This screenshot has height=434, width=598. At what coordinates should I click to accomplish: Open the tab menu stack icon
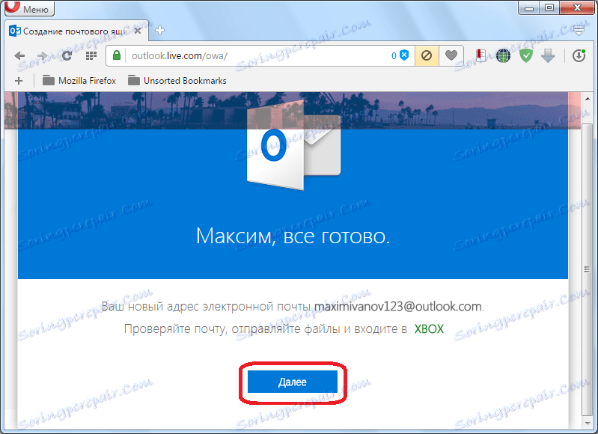click(579, 31)
